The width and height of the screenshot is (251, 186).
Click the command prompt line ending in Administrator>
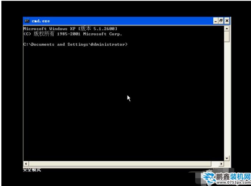click(75, 44)
